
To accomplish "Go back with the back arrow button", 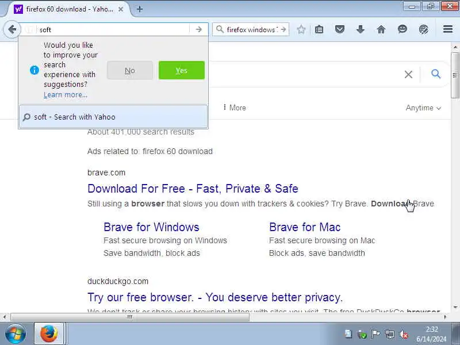I will click(x=12, y=29).
